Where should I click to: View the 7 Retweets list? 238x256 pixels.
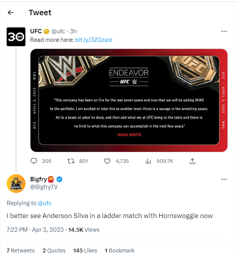(x=21, y=251)
